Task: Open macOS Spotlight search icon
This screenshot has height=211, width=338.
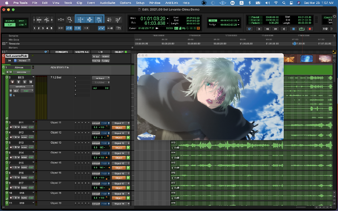Action: pos(284,3)
